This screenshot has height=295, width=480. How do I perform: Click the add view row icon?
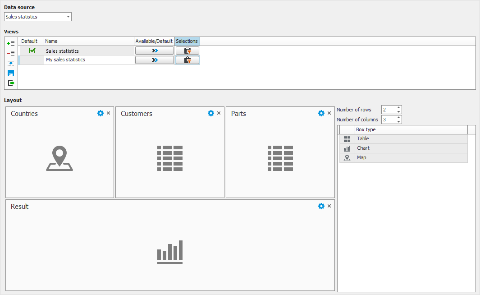(11, 43)
